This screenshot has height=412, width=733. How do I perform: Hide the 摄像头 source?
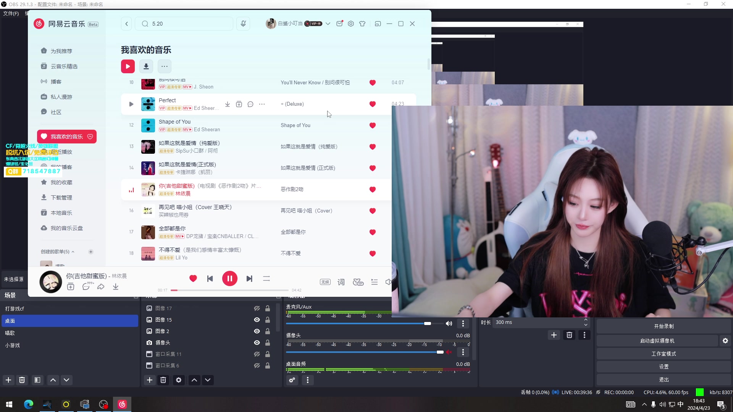click(257, 343)
